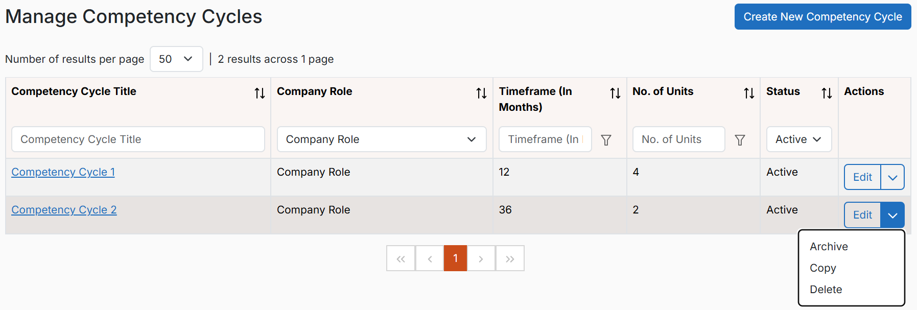Sort by Status column
Screen dimensions: 917x310
(827, 93)
